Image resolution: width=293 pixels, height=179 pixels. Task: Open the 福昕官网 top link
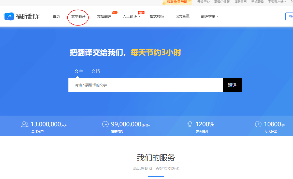(240, 2)
